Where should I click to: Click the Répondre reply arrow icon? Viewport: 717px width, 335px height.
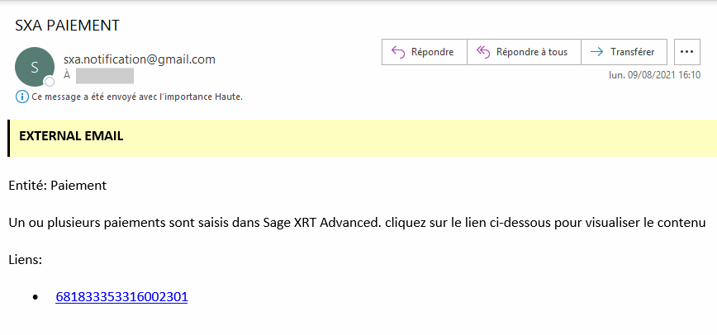point(397,52)
